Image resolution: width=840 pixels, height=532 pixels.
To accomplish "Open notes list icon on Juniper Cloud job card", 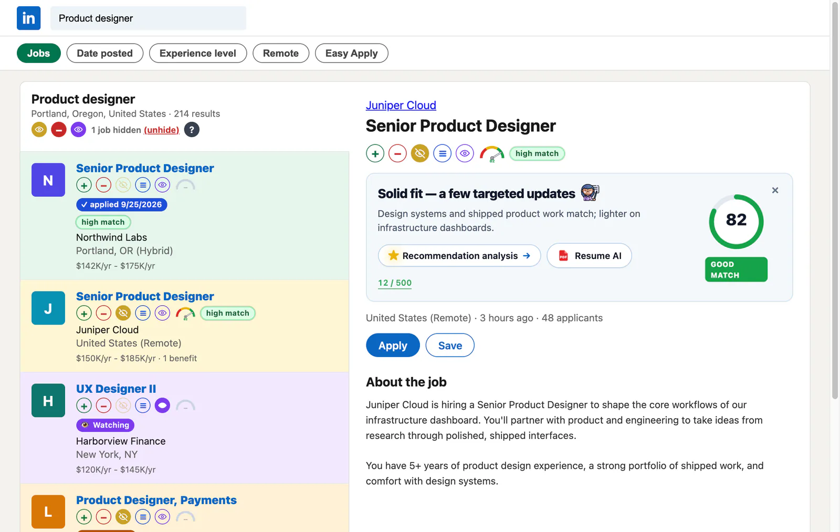I will pos(143,313).
